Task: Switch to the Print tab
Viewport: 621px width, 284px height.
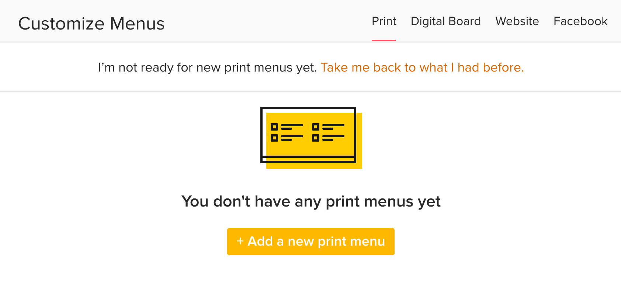Action: tap(384, 21)
